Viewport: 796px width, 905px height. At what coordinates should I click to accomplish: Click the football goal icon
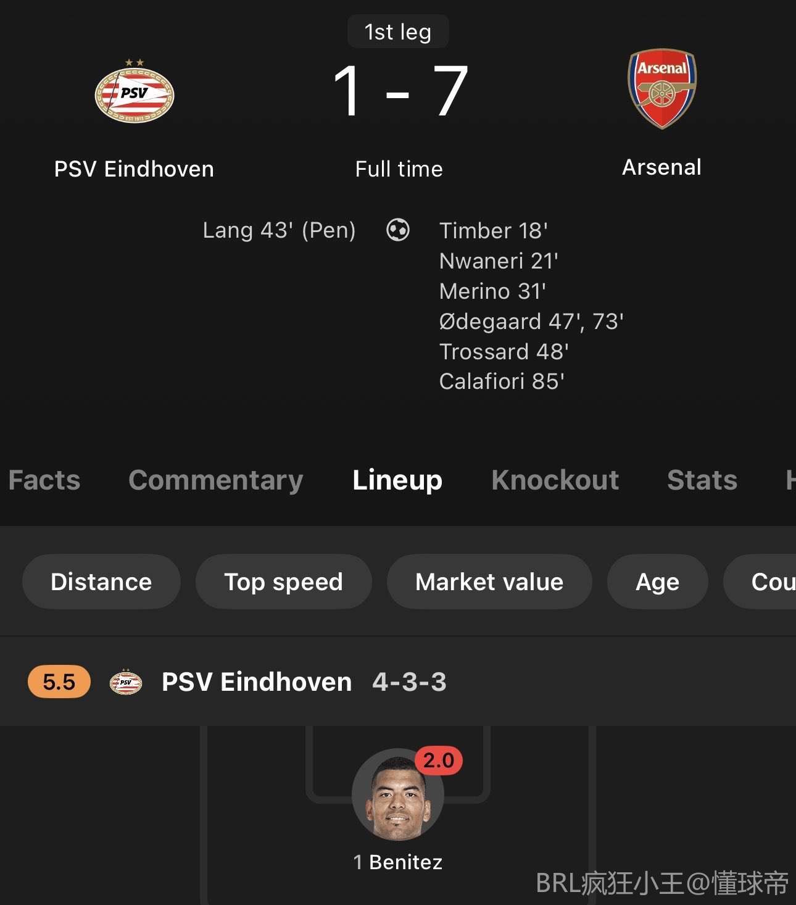398,230
